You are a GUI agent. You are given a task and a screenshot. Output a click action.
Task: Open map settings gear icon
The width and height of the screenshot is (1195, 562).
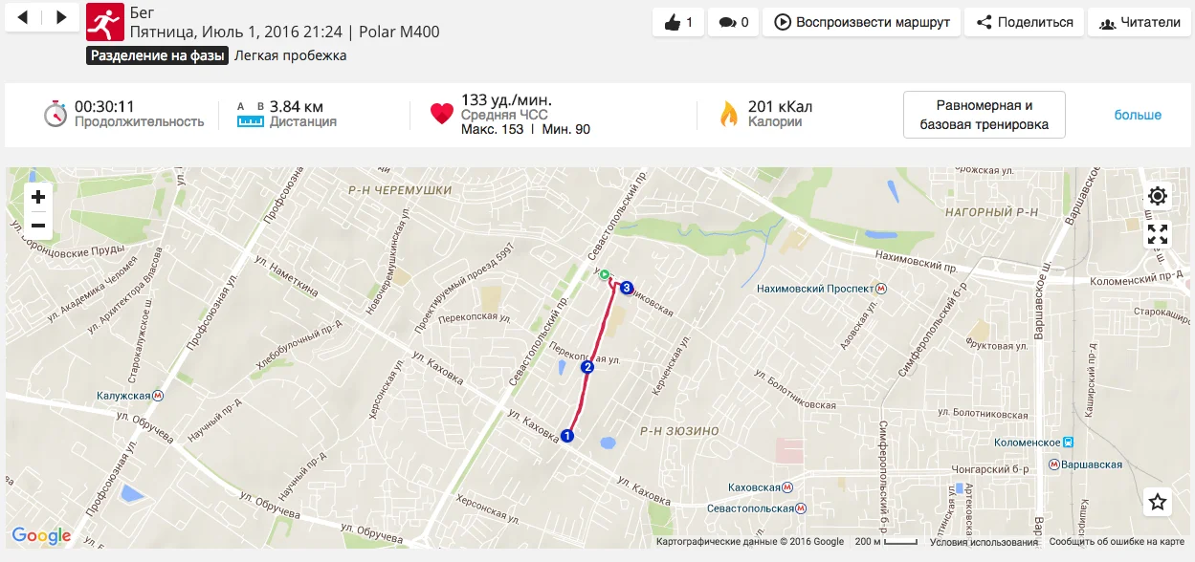click(x=1158, y=196)
